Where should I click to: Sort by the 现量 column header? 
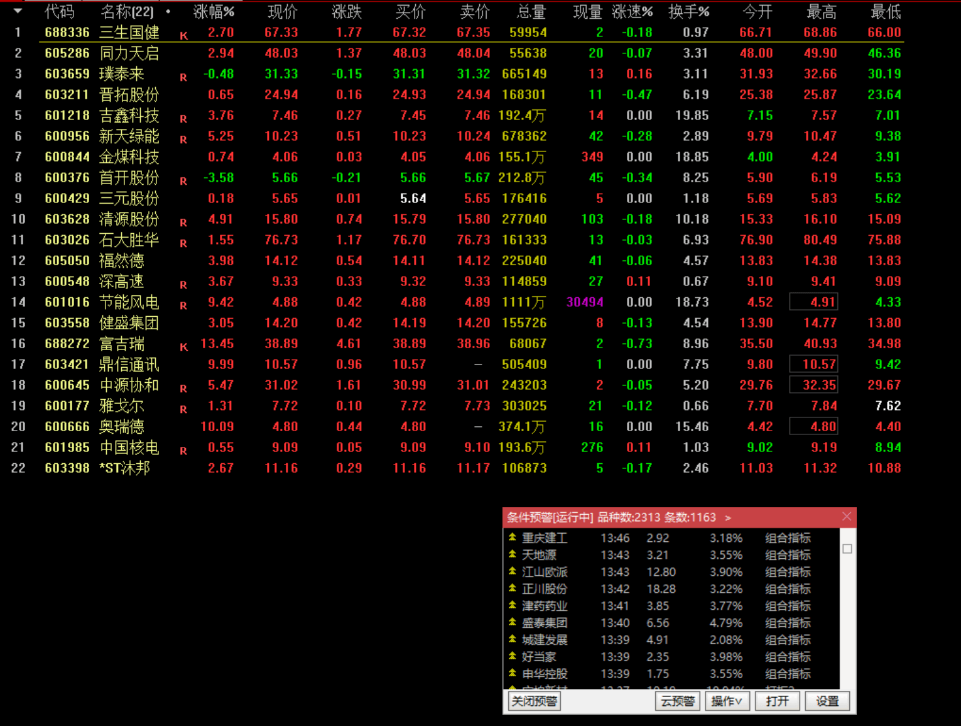[x=588, y=11]
